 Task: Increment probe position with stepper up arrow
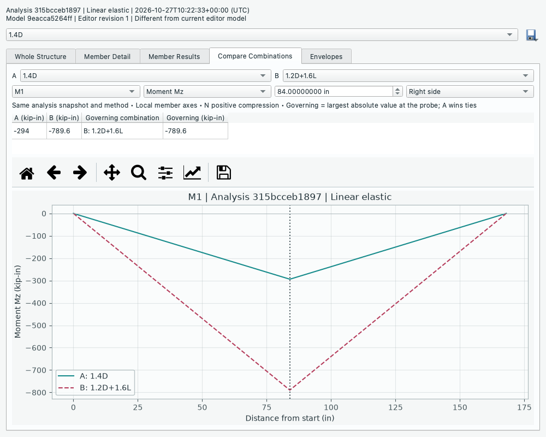pos(397,89)
